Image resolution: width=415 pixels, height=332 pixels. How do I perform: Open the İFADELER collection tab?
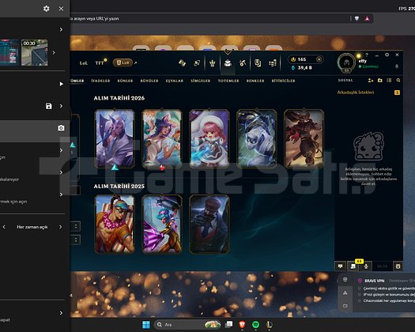pyautogui.click(x=100, y=81)
